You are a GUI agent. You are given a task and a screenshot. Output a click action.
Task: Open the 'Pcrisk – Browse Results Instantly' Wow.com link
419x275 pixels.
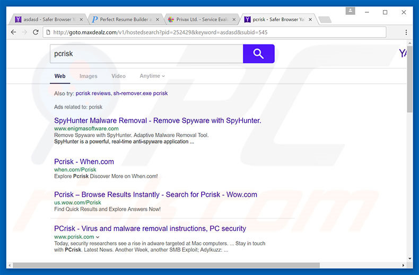[x=155, y=194]
